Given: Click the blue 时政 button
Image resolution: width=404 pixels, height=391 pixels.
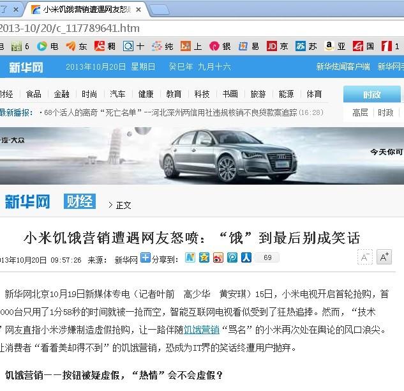Looking at the screenshot, I should point(372,95).
